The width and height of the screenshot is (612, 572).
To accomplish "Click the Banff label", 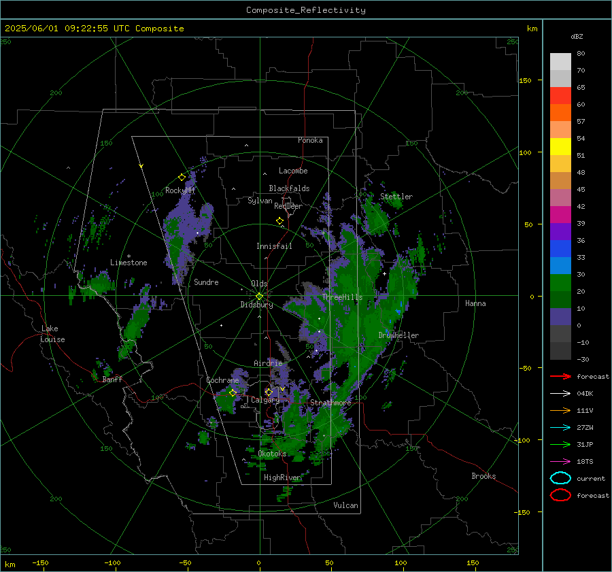I will click(x=112, y=379).
